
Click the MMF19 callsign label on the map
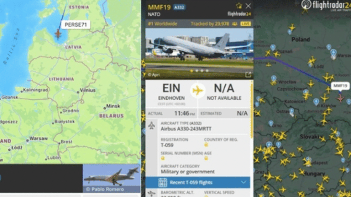coord(340,86)
